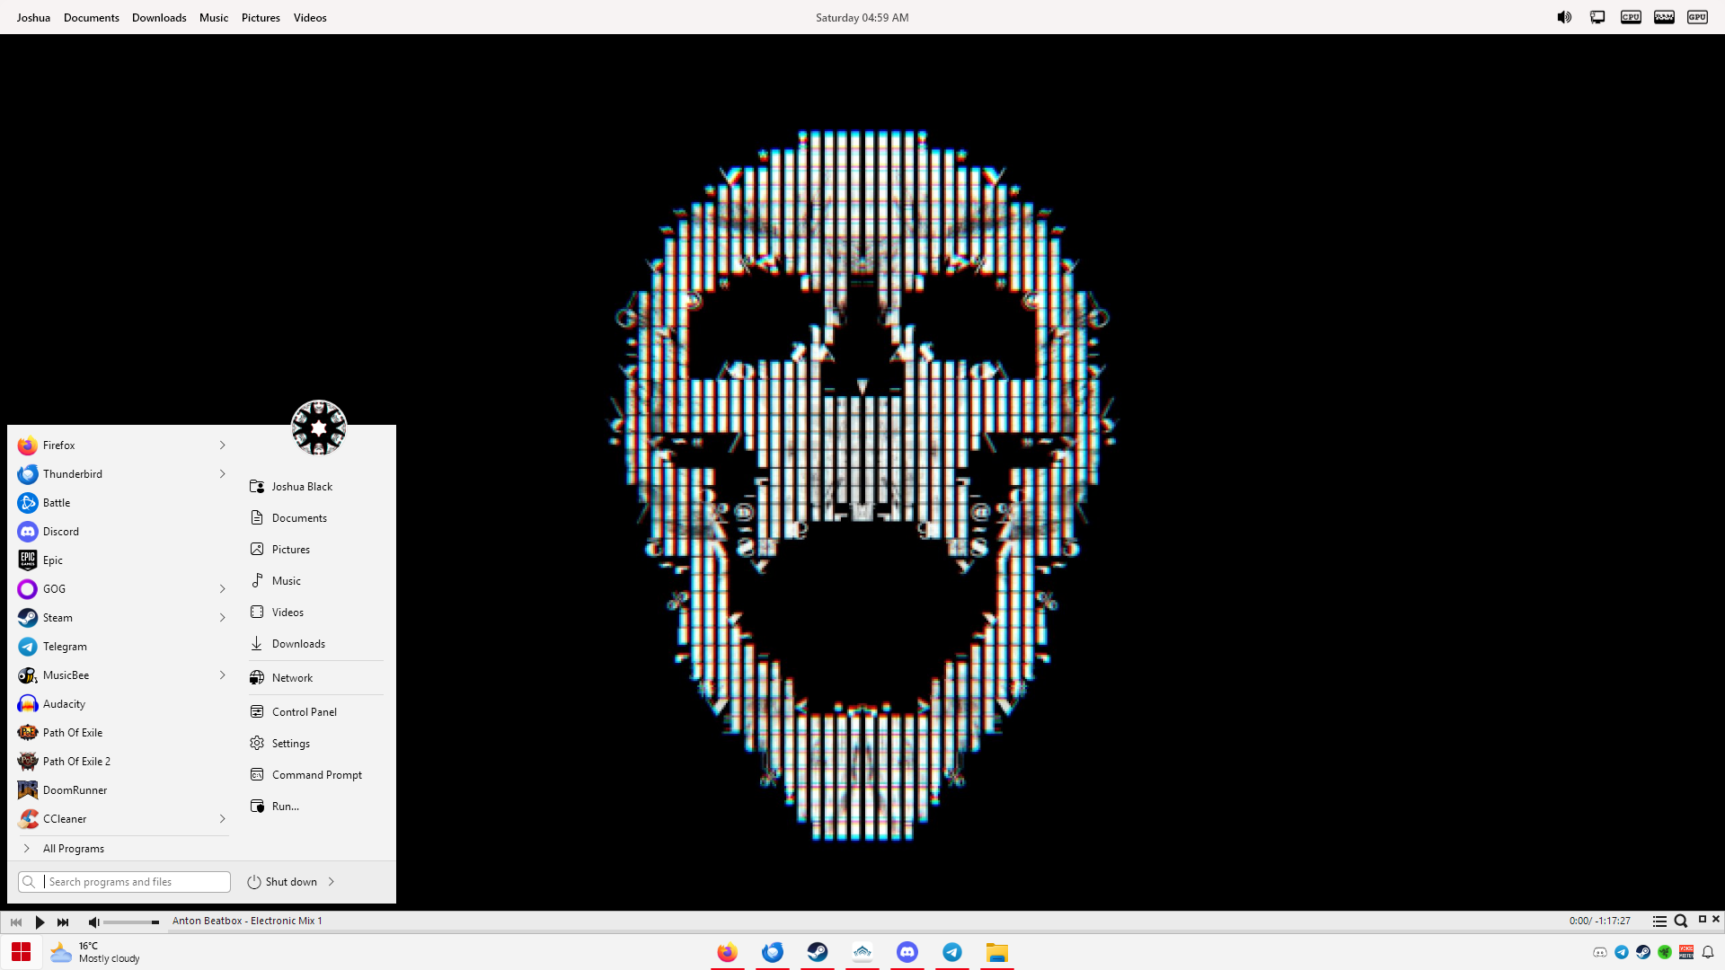The width and height of the screenshot is (1725, 970).
Task: Play the Anton Beatbox track
Action: tap(40, 922)
